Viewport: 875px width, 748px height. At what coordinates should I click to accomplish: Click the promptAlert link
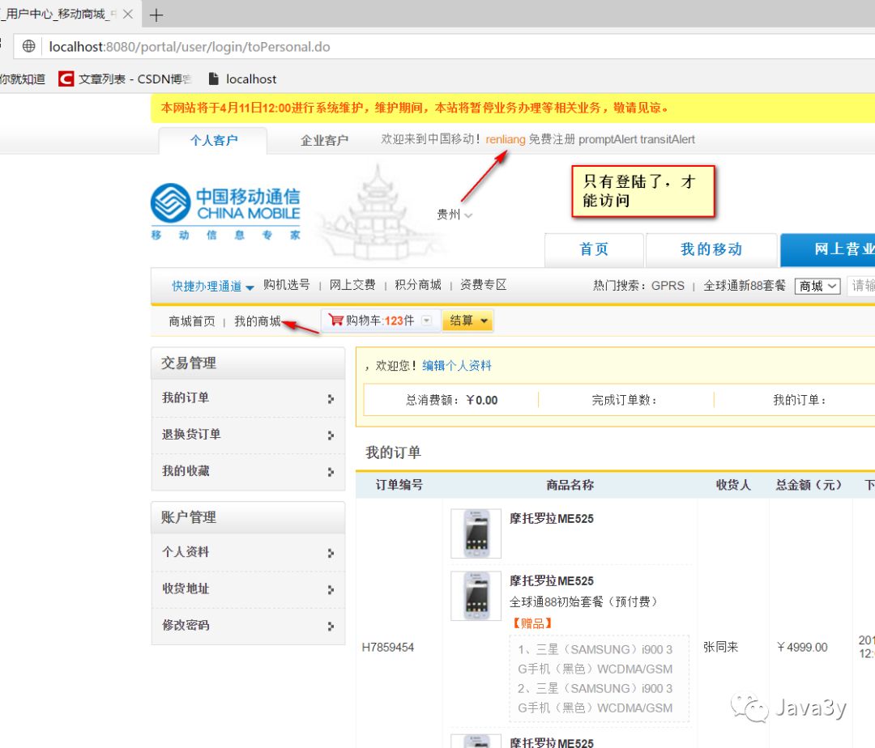pyautogui.click(x=608, y=139)
